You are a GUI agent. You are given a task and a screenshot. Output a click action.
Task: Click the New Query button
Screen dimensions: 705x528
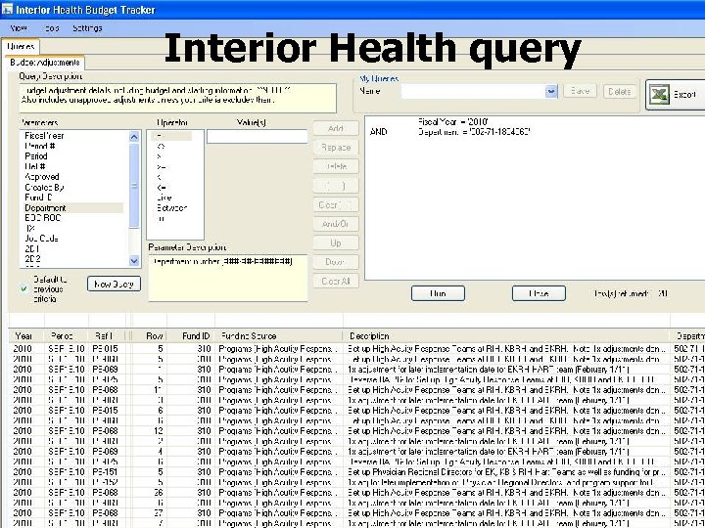[114, 284]
